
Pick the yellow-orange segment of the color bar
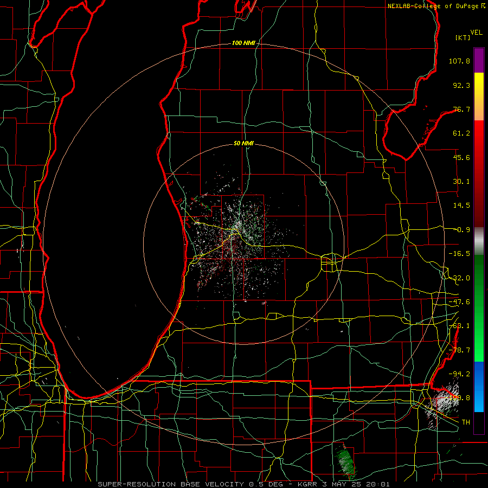click(479, 97)
